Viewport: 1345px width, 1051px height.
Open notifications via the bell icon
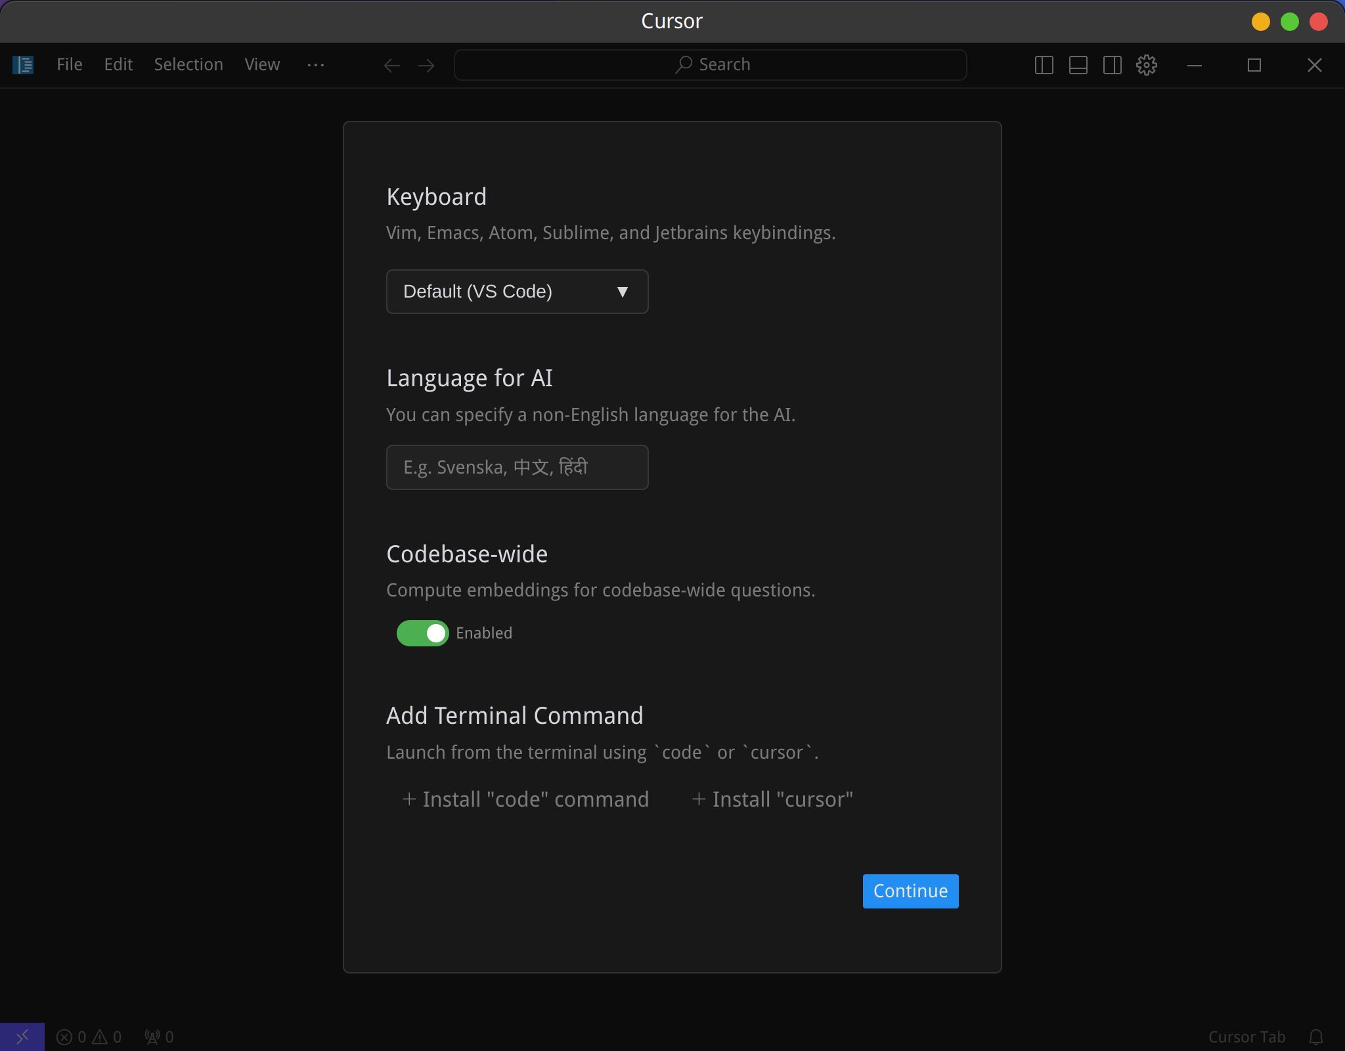[1316, 1037]
